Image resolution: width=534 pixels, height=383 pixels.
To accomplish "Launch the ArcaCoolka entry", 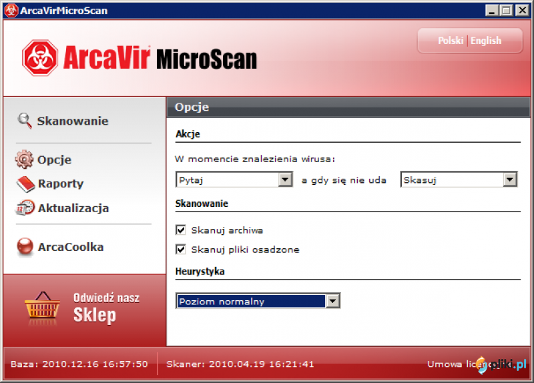I will click(71, 247).
